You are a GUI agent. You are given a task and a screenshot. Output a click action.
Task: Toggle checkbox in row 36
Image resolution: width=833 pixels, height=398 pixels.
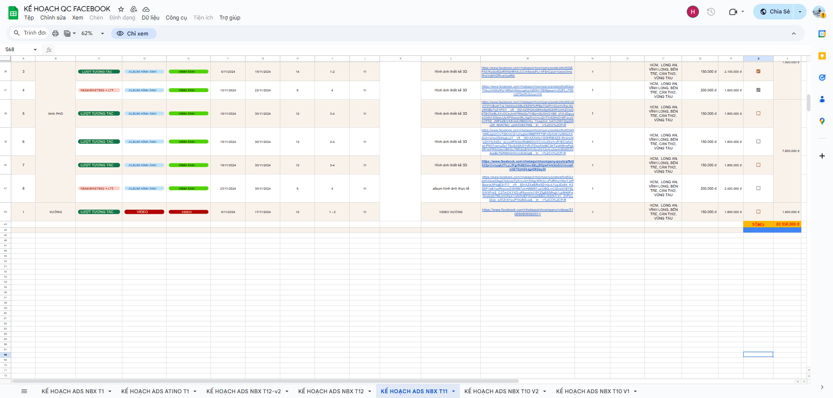point(758,71)
